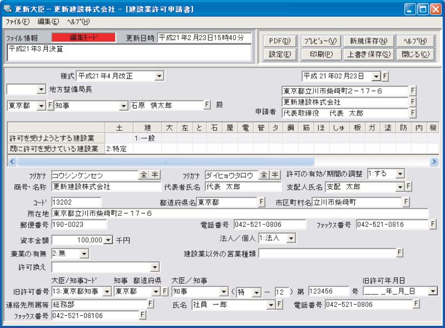
Task: Click the 上書き保存(S) overwrite save button
Action: (368, 54)
